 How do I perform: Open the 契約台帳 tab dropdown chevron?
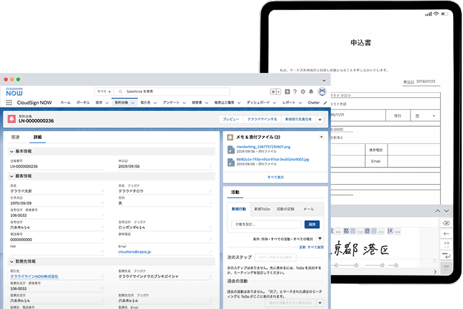point(133,103)
